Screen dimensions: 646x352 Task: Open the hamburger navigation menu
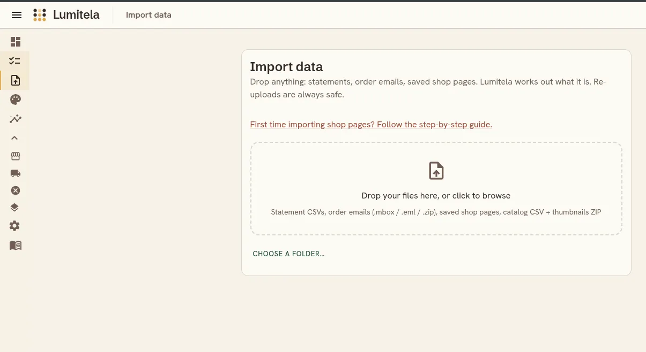tap(17, 15)
